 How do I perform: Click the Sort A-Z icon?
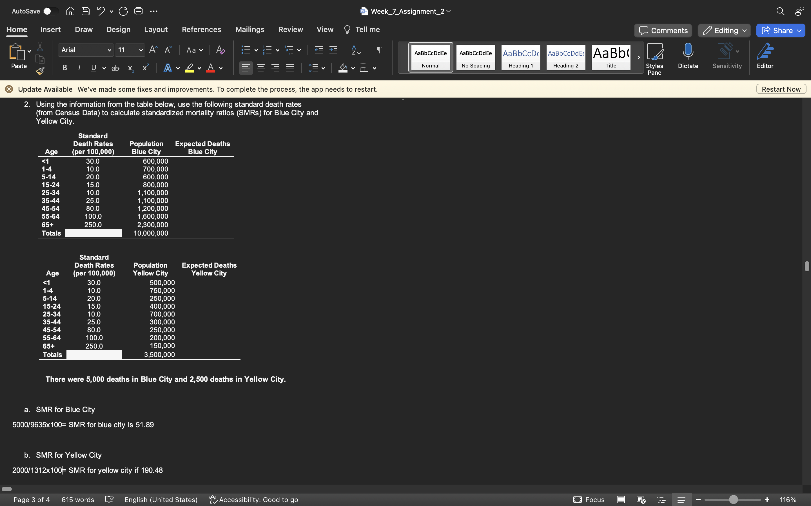click(x=356, y=50)
